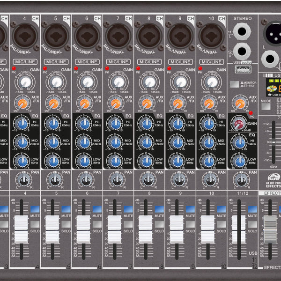The width and height of the screenshot is (281, 281).
Task: Click the channel 6 fader cap
Action: 83,229
